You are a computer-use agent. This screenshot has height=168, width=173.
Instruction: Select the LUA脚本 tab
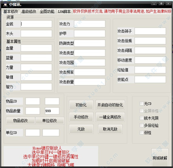click(64, 12)
